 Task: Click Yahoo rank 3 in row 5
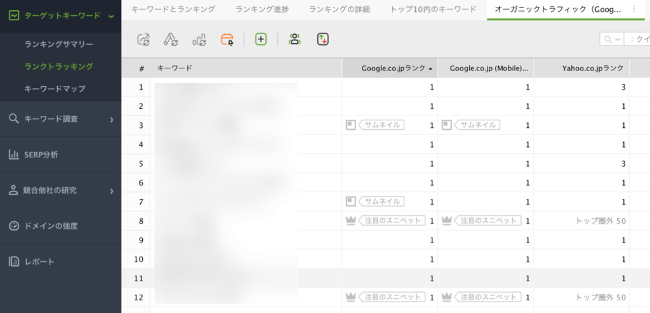[x=623, y=163]
